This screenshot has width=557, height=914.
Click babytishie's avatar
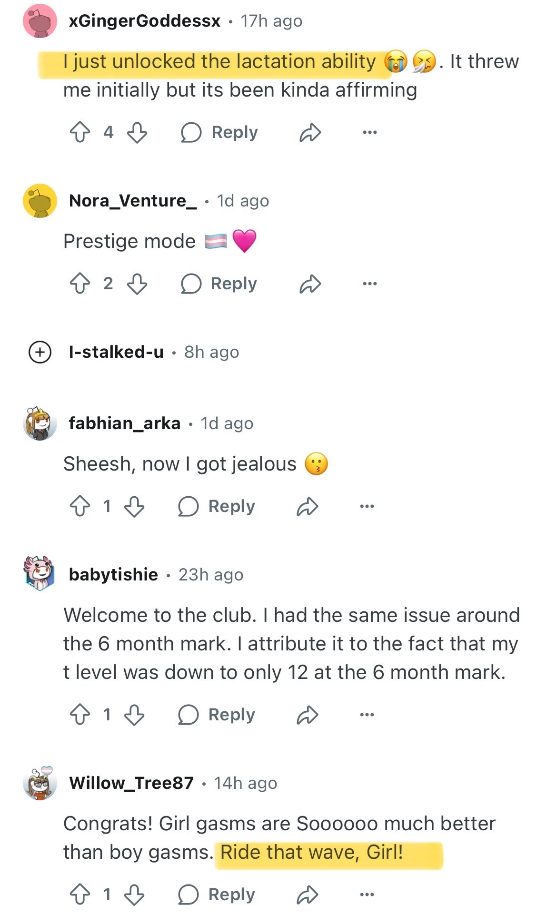tap(40, 573)
